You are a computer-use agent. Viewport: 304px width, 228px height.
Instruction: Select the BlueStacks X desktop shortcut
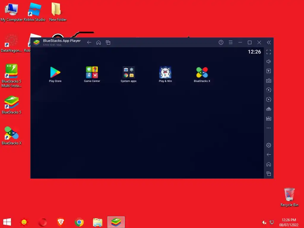point(12,136)
